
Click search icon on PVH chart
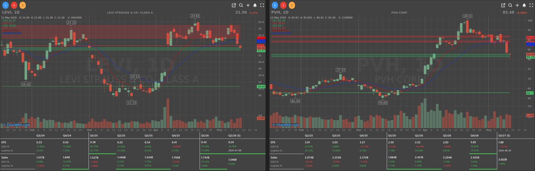pos(510,5)
